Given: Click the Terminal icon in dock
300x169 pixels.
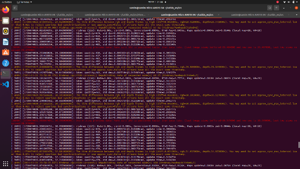Looking at the screenshot, I should [5, 74].
